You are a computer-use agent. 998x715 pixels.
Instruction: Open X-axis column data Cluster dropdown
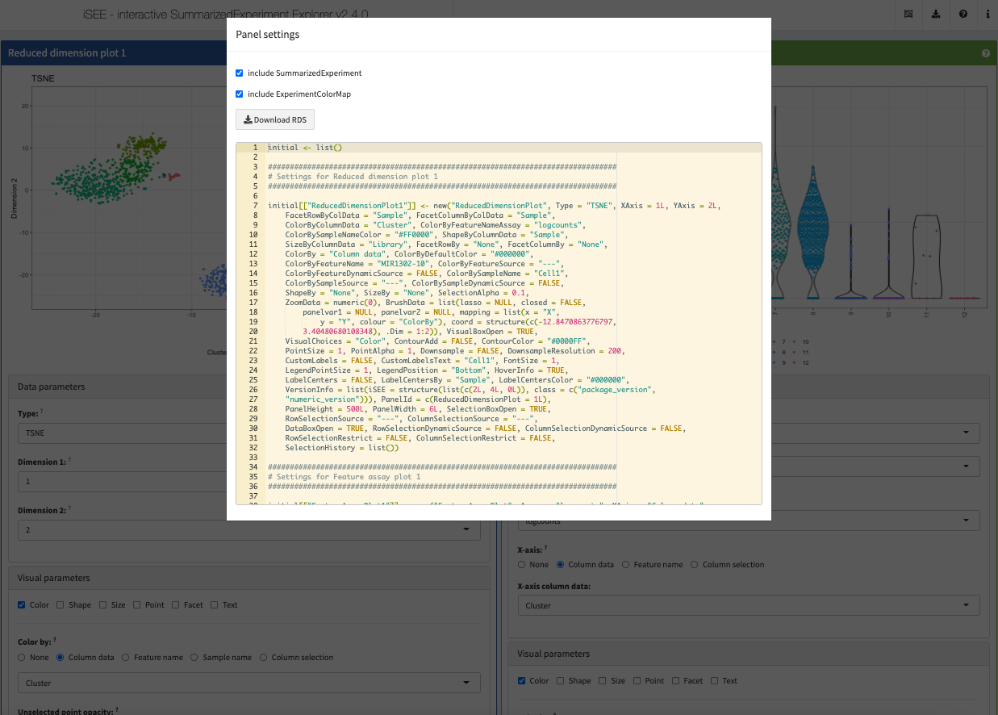pyautogui.click(x=748, y=605)
